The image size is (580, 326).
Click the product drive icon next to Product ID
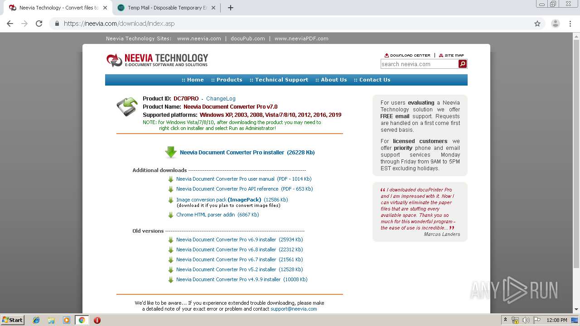point(127,107)
